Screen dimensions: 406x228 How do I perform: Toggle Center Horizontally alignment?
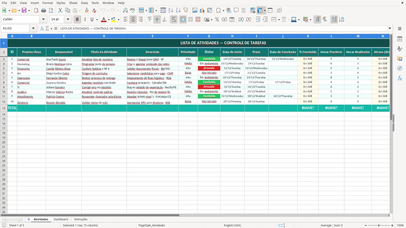click(133, 20)
